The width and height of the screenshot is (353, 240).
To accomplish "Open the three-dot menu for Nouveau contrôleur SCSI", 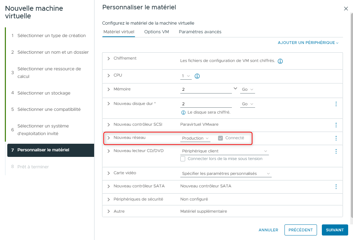I will tap(336, 125).
